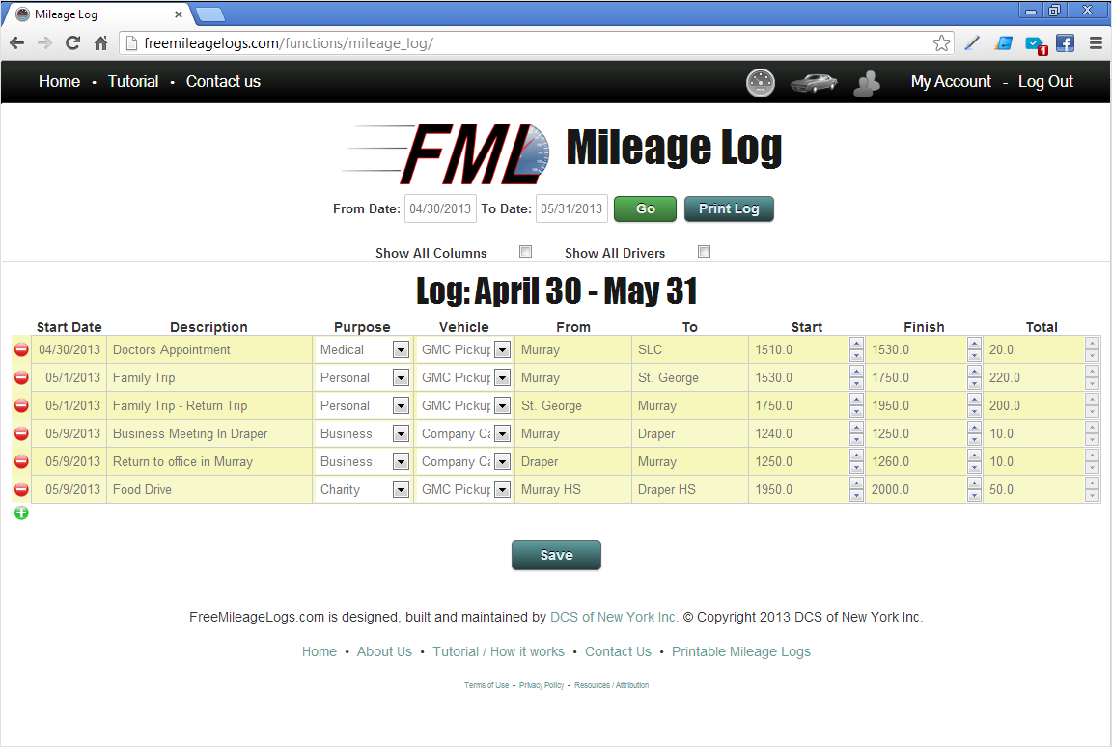Edit the Murray HS From cell
The image size is (1112, 747).
coord(573,489)
